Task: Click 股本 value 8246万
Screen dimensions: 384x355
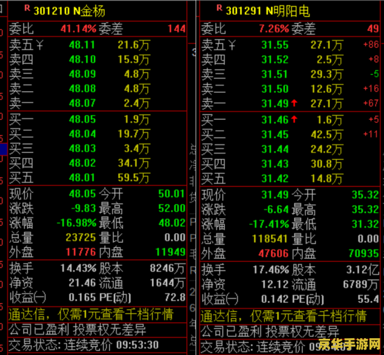Action: [168, 268]
